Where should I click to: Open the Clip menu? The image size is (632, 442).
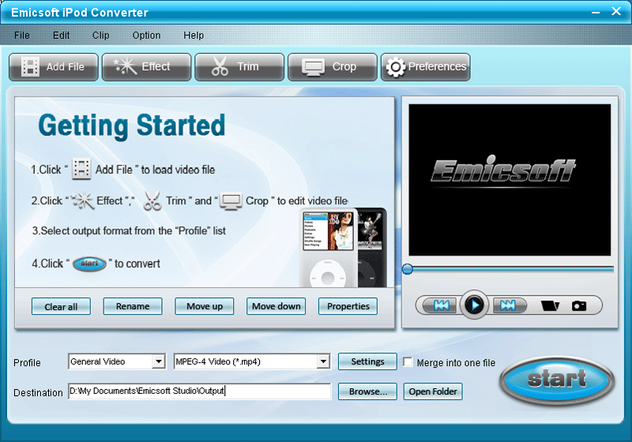[101, 36]
